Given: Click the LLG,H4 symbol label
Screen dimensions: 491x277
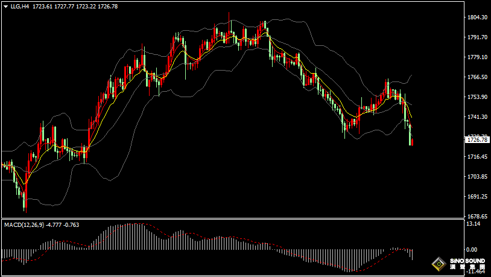Looking at the screenshot, I should [x=20, y=6].
